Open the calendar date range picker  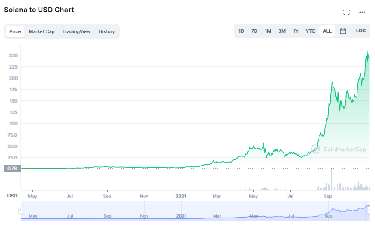(x=343, y=31)
